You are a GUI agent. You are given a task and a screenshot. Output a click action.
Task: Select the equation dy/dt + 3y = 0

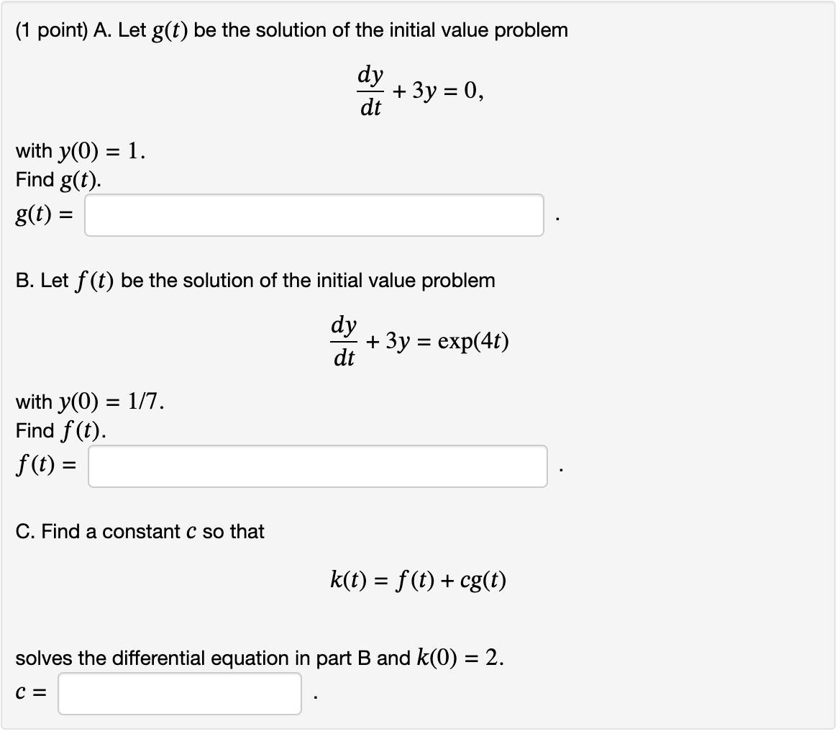[421, 90]
